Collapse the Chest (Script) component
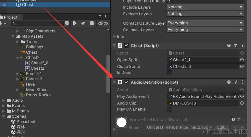This screenshot has width=251, height=137. pyautogui.click(x=114, y=46)
